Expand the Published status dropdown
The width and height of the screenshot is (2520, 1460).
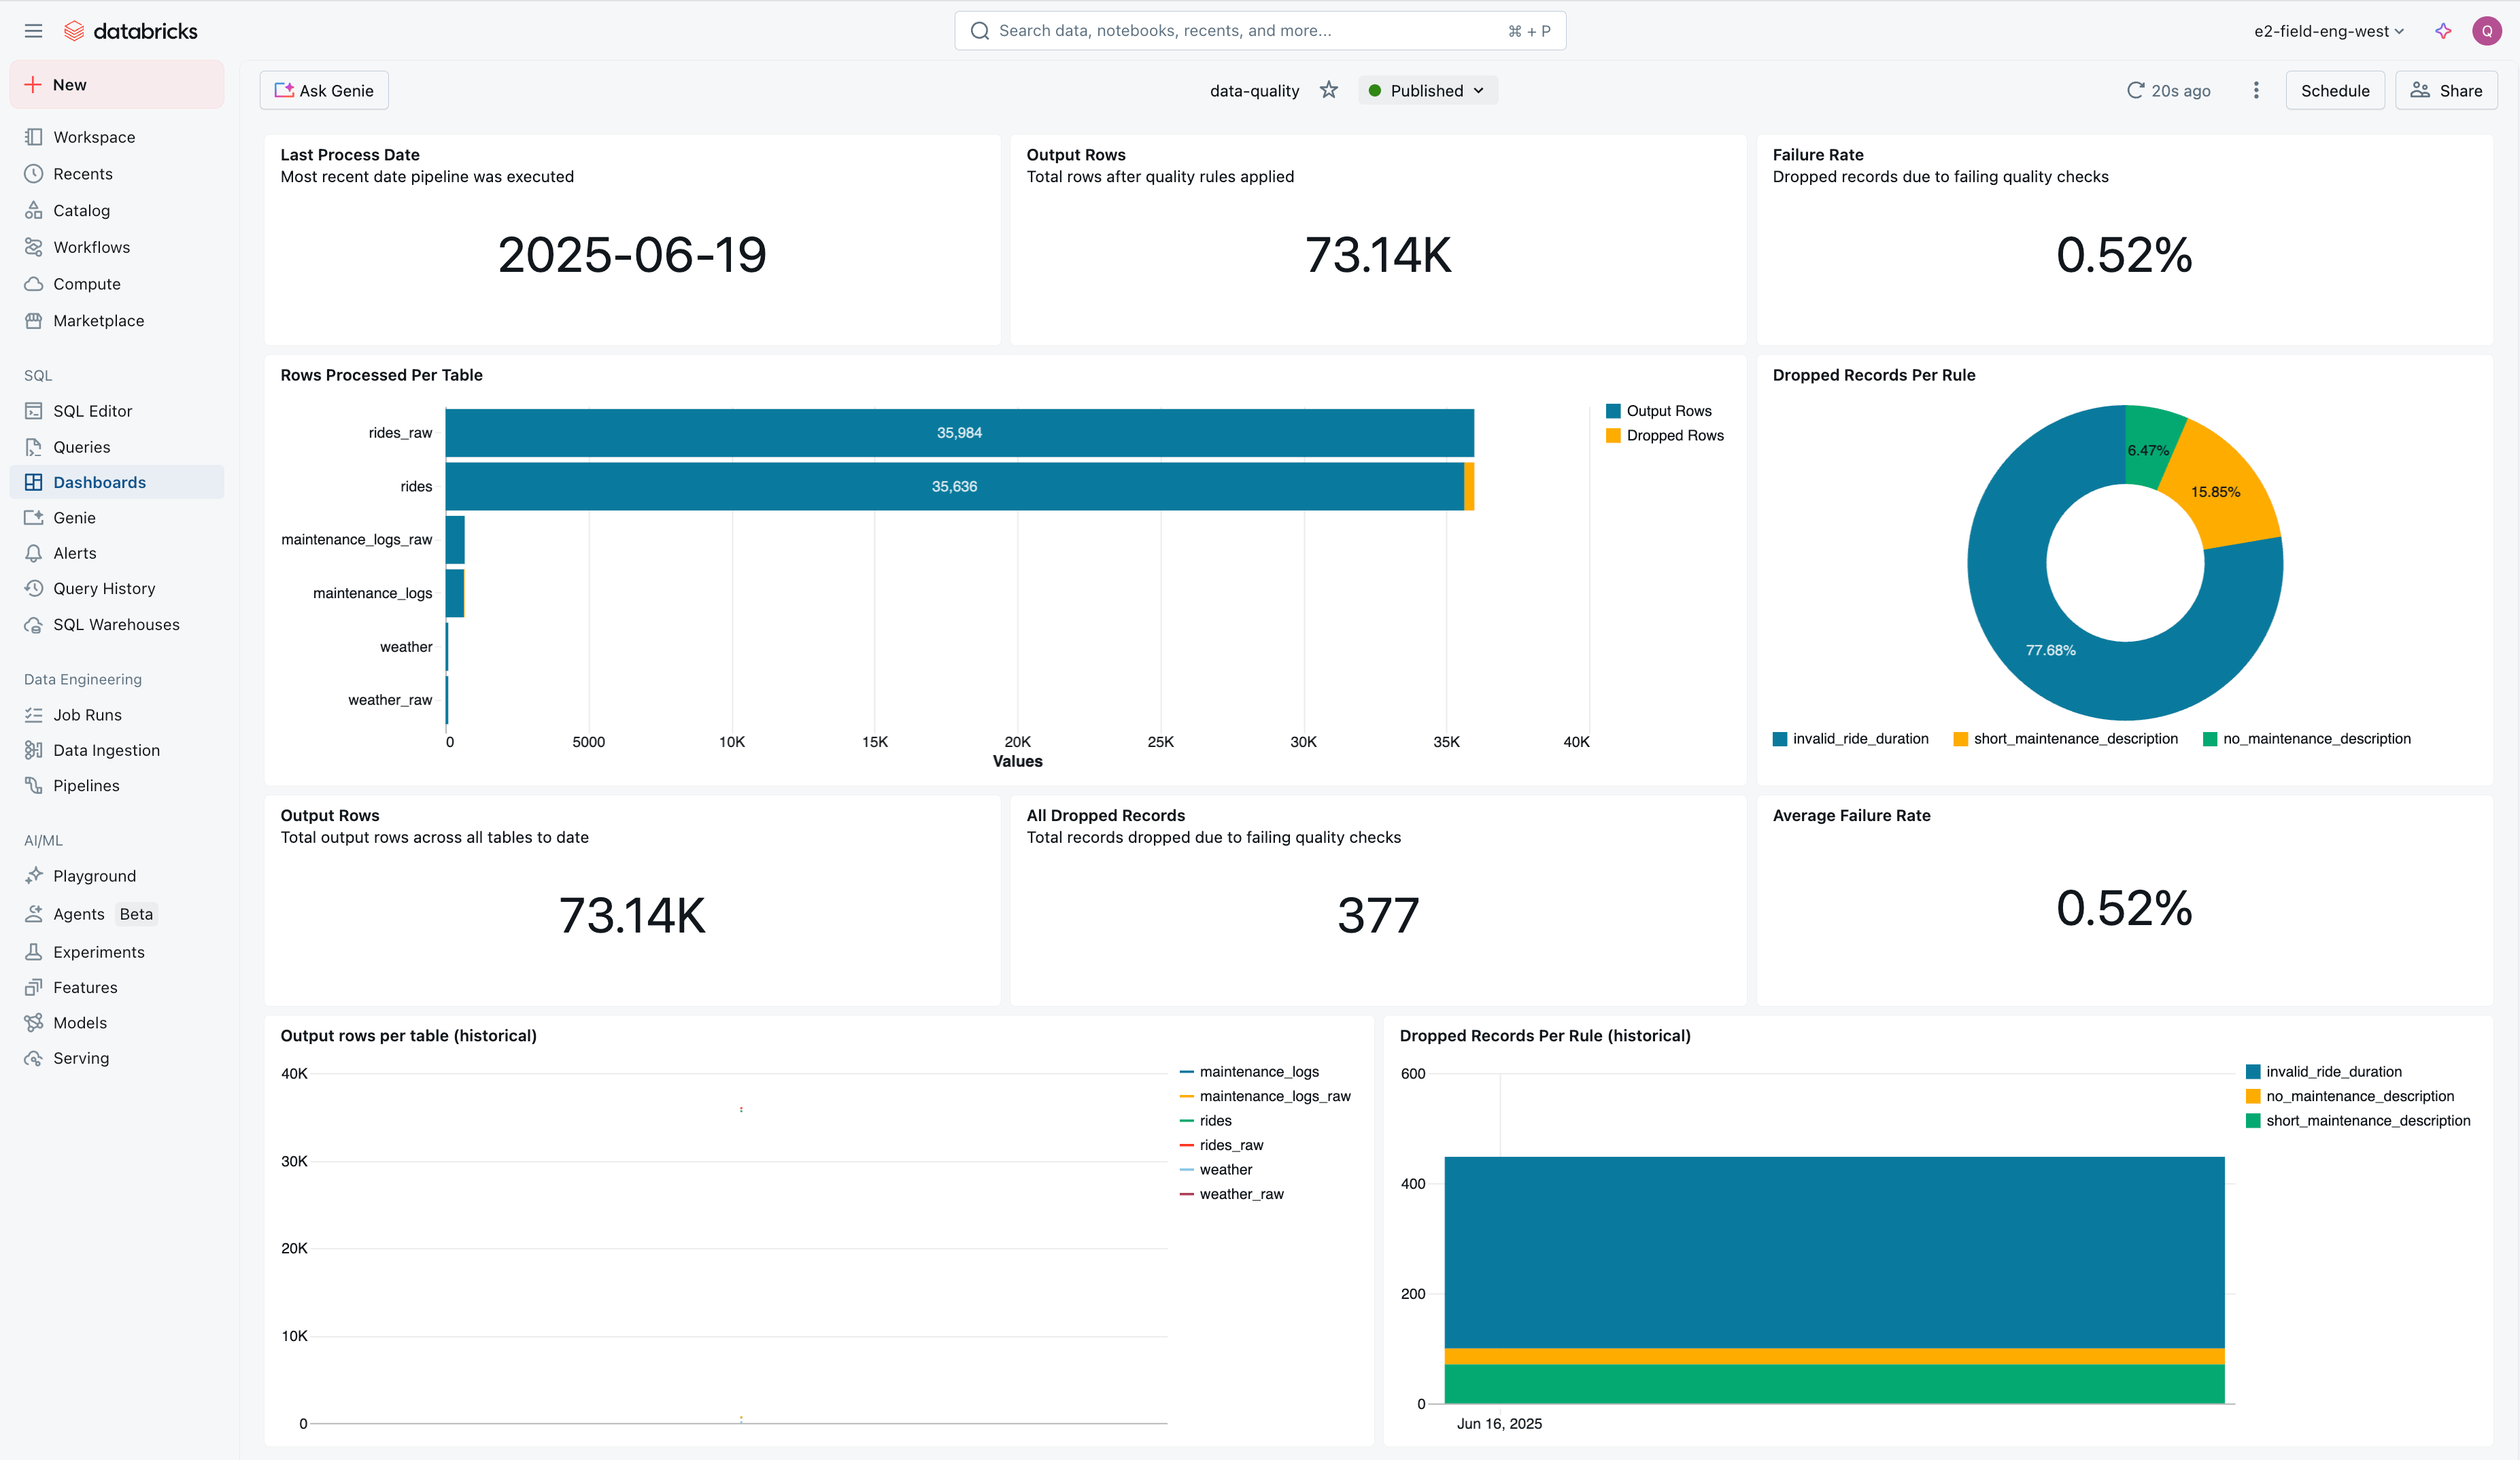pos(1427,90)
